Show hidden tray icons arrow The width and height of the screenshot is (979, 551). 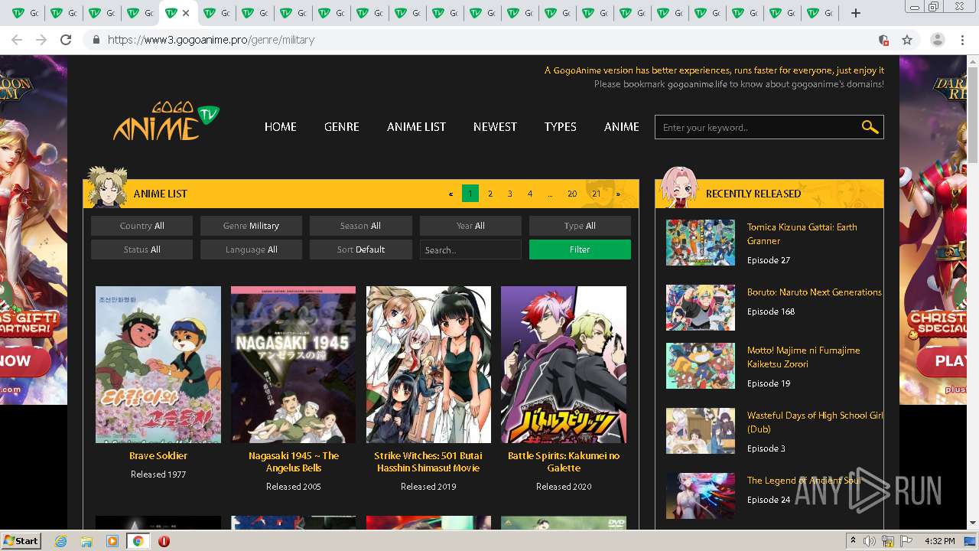pyautogui.click(x=853, y=541)
